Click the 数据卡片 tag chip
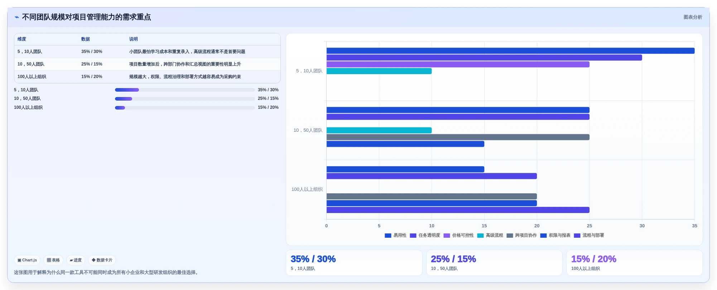This screenshot has width=717, height=290. [x=102, y=260]
